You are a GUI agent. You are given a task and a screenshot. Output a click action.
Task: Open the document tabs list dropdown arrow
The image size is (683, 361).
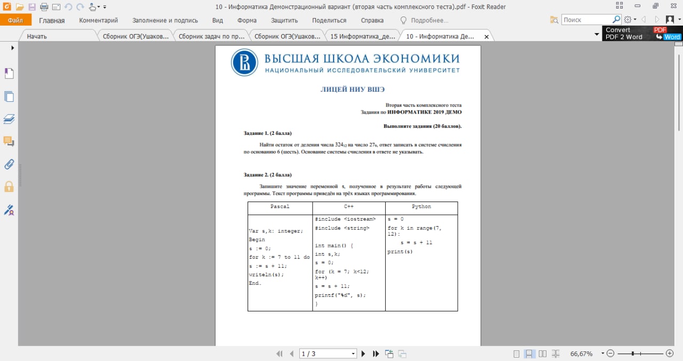tap(597, 35)
